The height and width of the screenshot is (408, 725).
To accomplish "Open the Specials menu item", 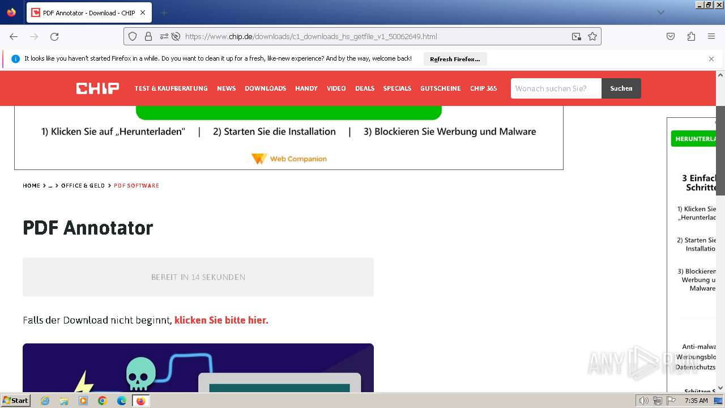I will [x=397, y=88].
